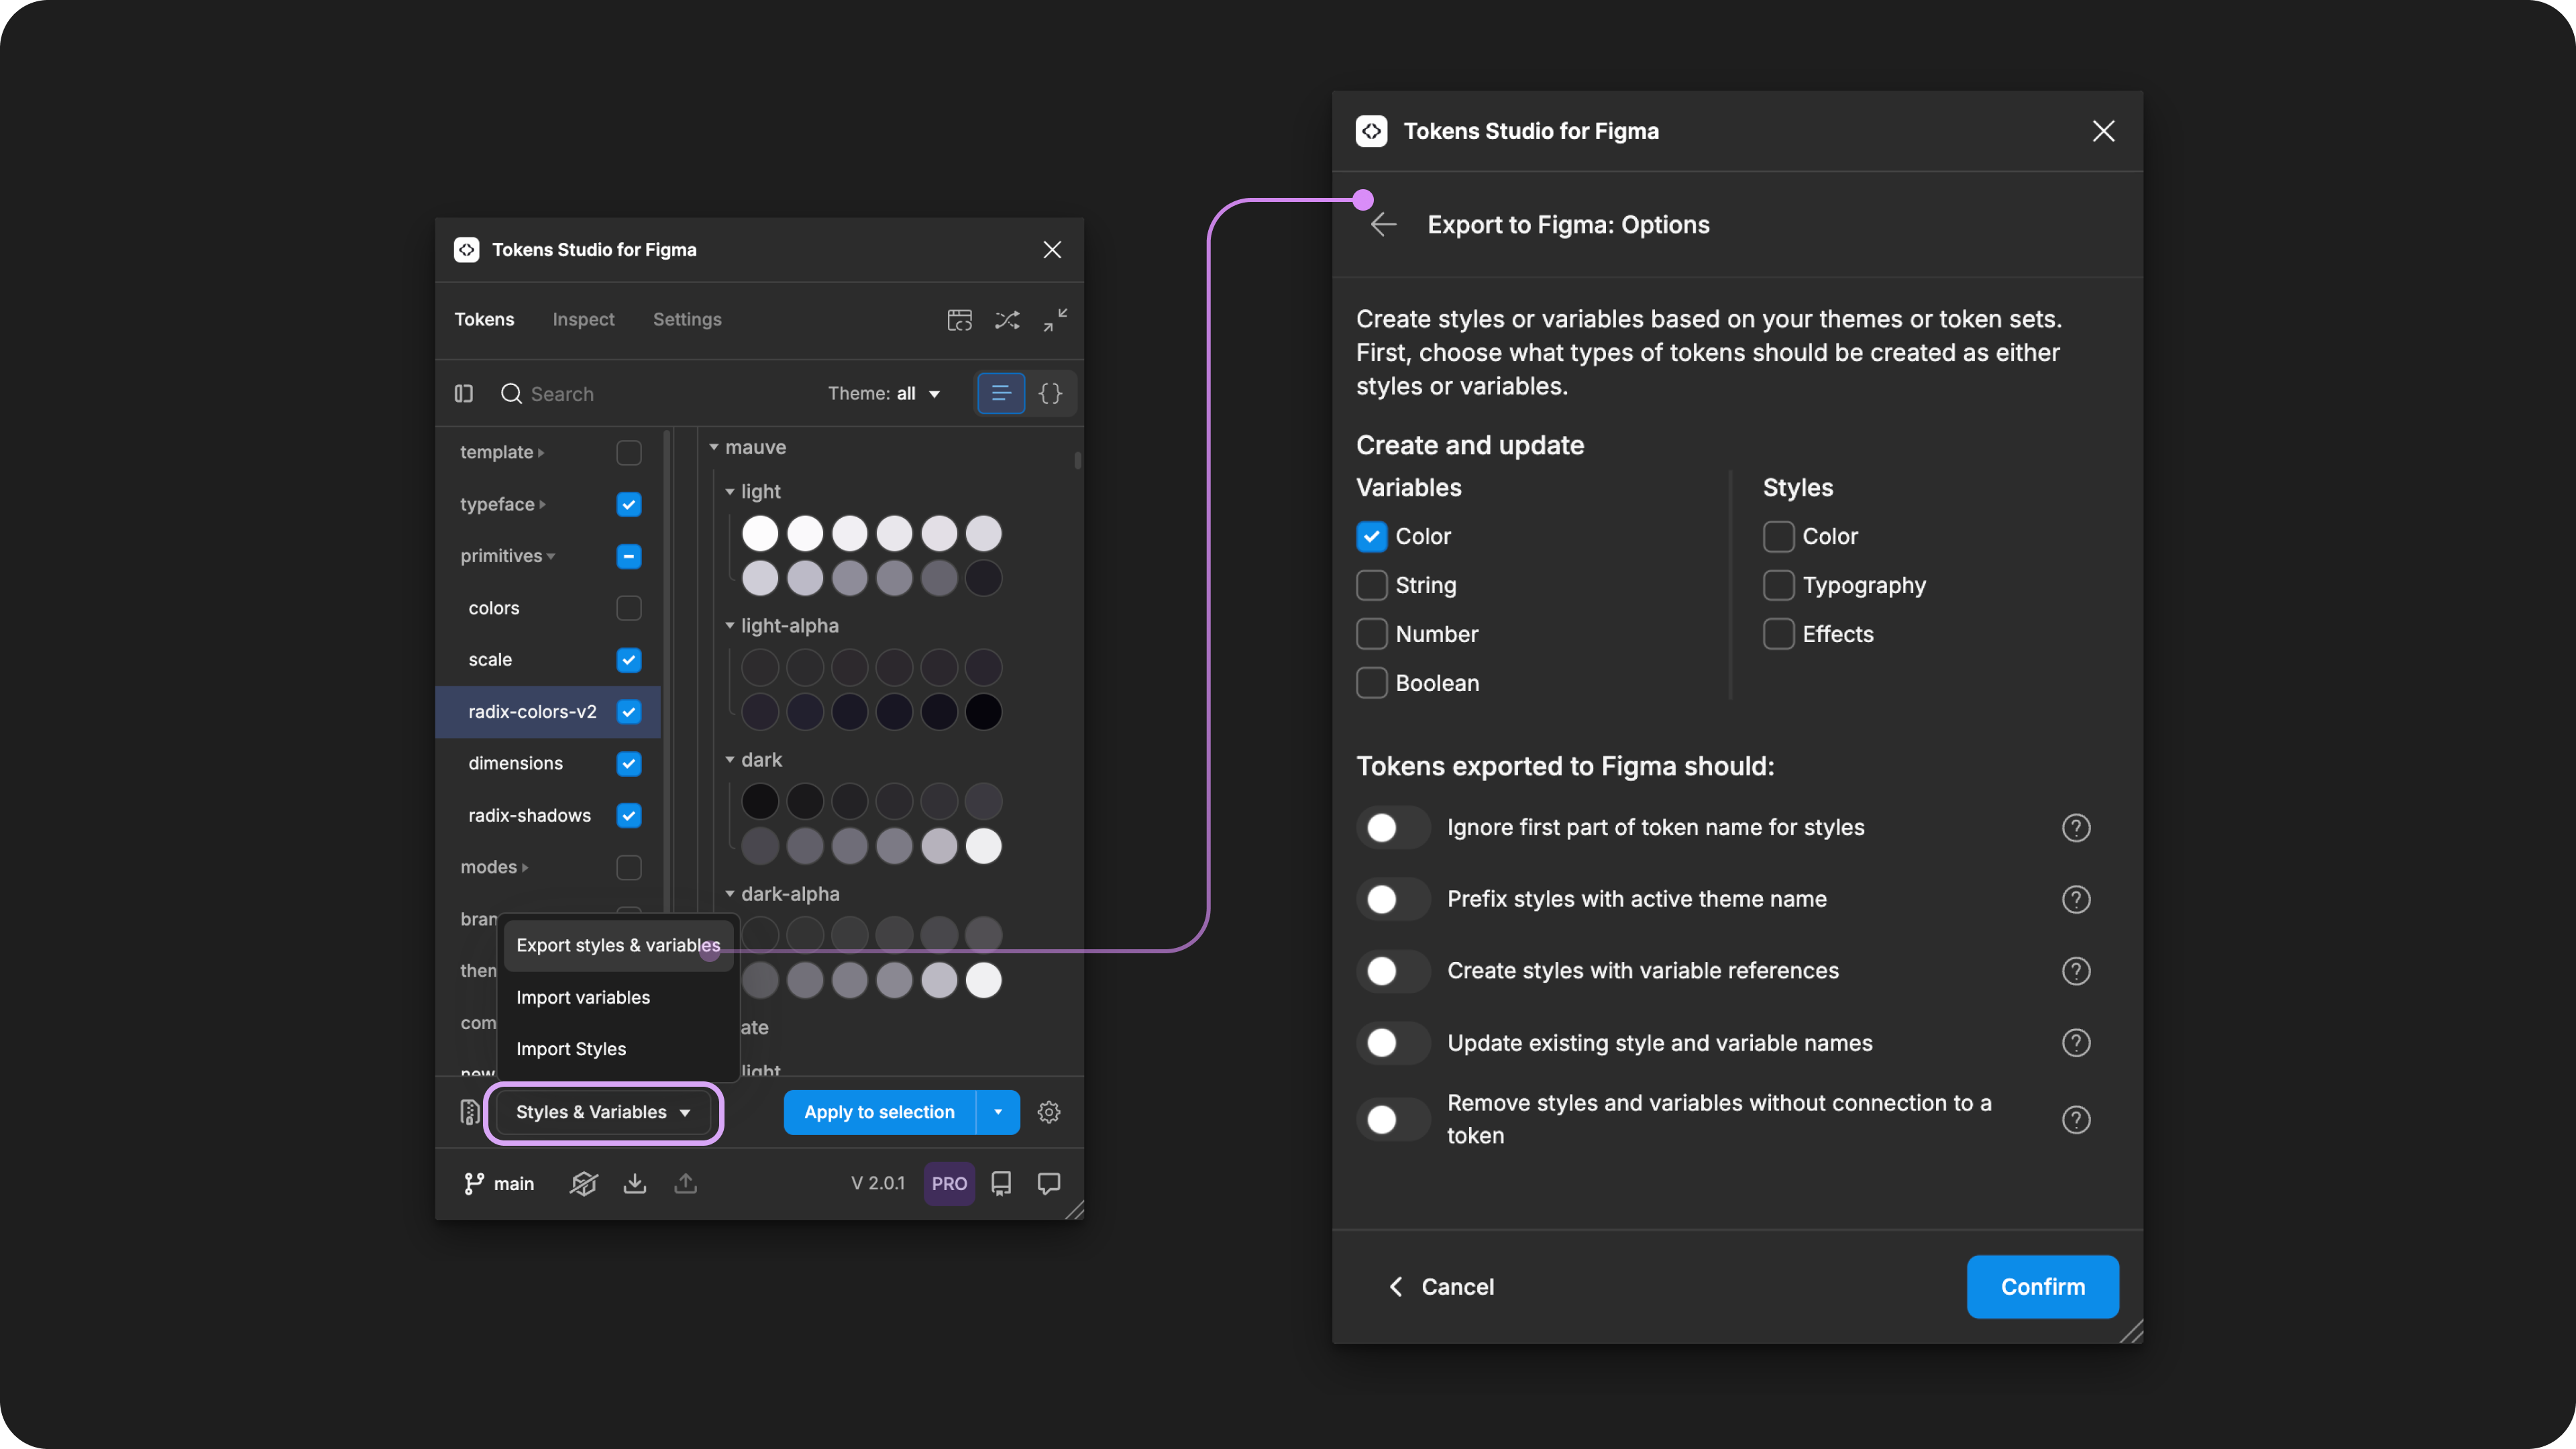Image resolution: width=2576 pixels, height=1449 pixels.
Task: Collapse the mauve token group
Action: (714, 447)
